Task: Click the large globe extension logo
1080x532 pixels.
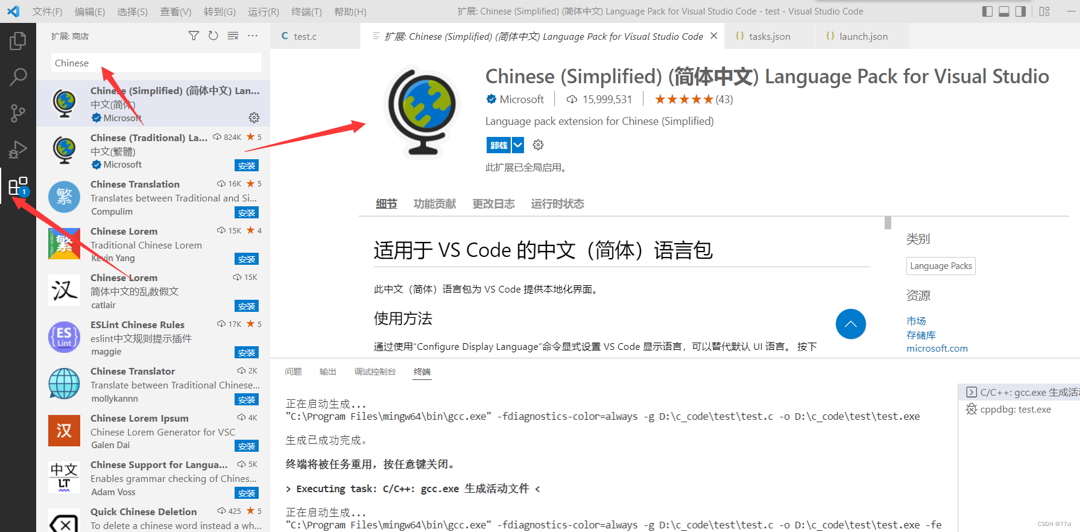Action: 422,112
